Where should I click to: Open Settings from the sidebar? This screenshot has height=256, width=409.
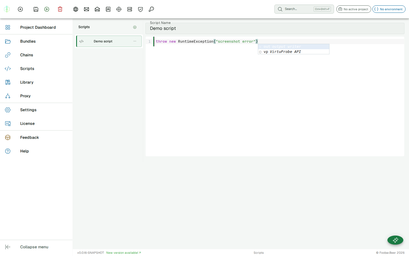[x=36, y=110]
